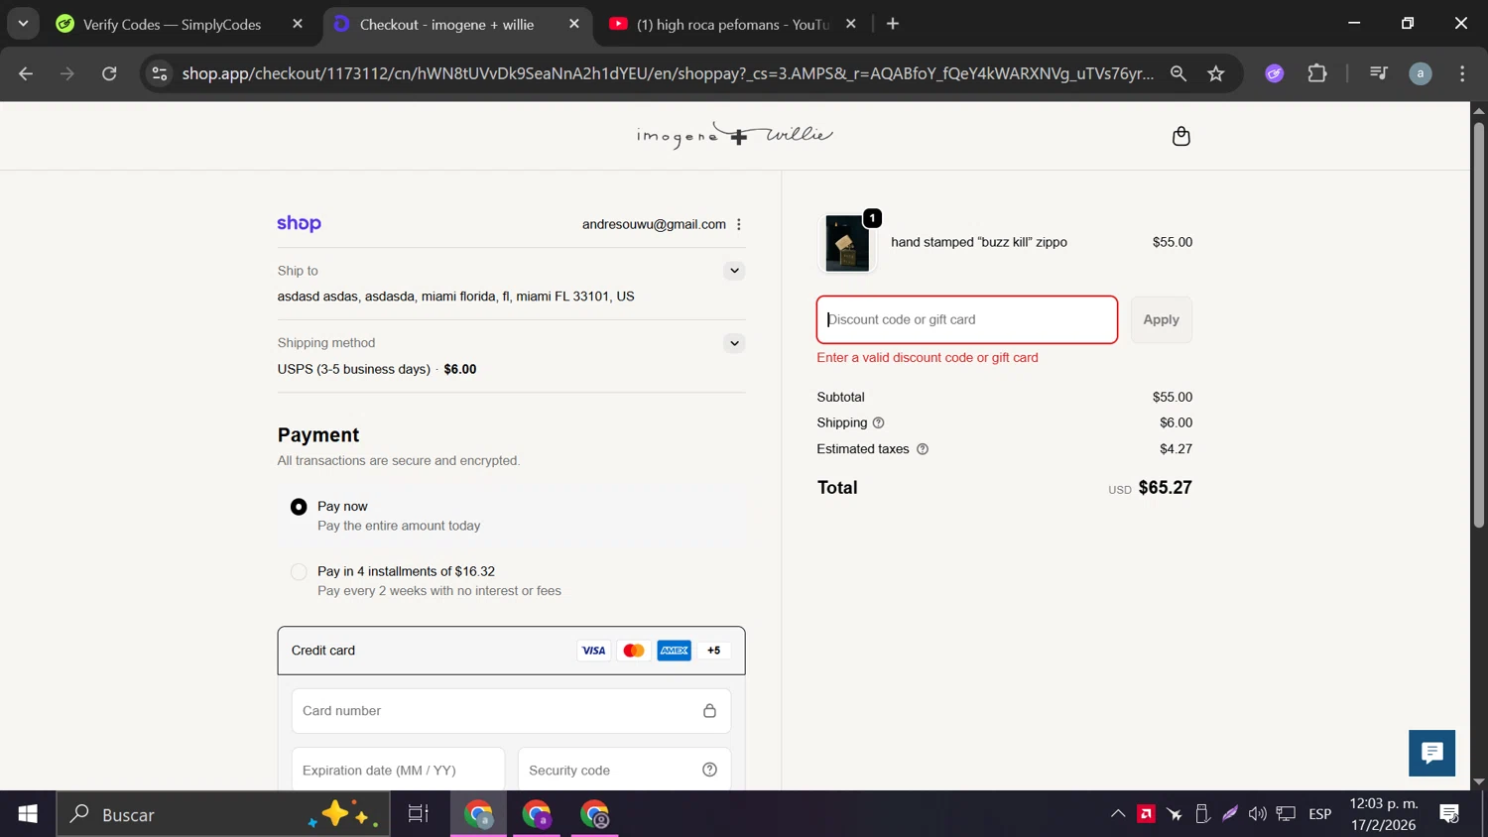Open media controls icon in toolbar

pyautogui.click(x=1378, y=73)
